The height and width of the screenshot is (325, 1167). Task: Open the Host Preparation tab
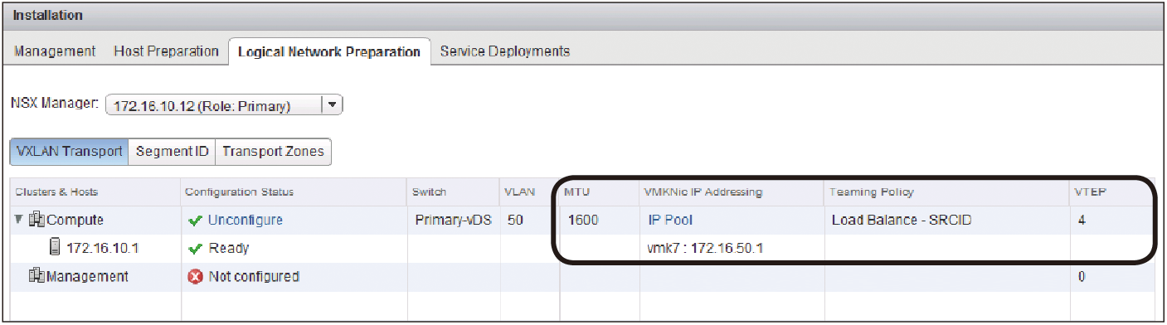166,51
